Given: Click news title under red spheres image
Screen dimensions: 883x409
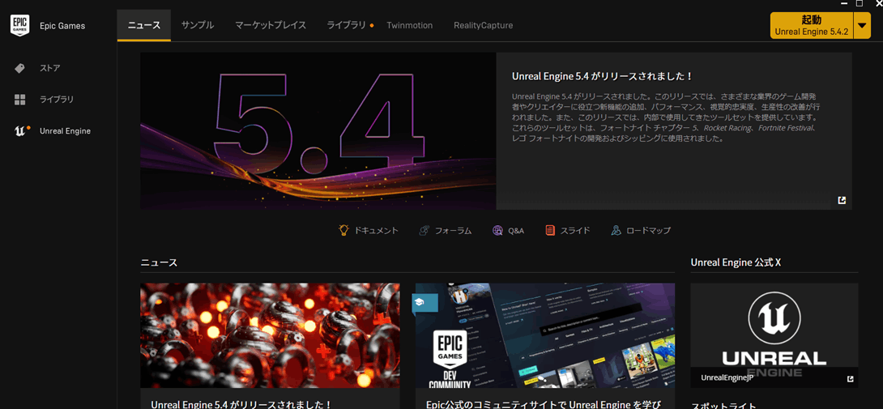Looking at the screenshot, I should (241, 404).
